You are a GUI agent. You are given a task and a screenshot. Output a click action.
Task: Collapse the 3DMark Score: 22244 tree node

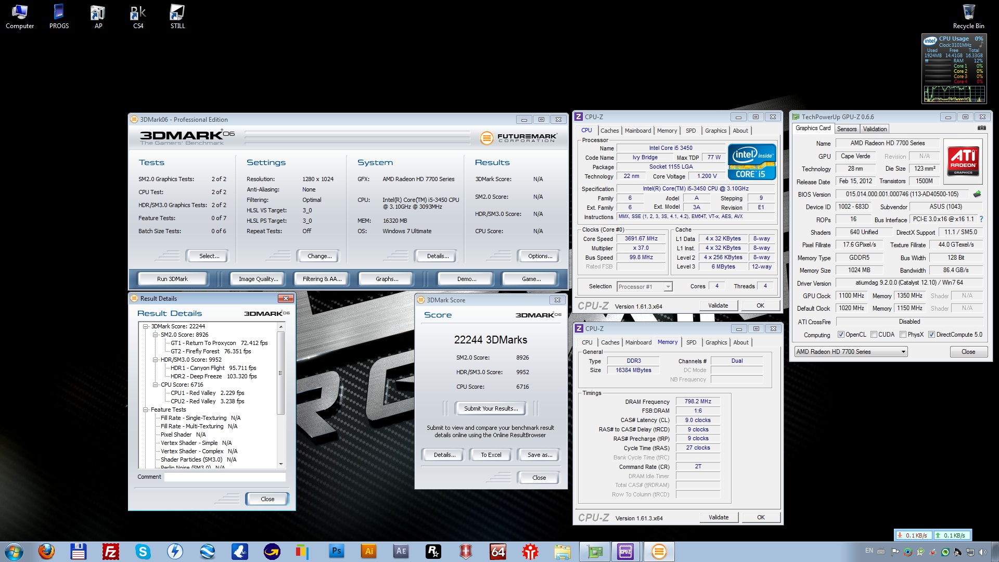146,326
